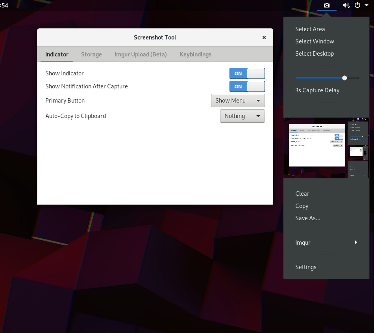Choose Select Desktop from the menu
The width and height of the screenshot is (374, 333).
pos(314,54)
